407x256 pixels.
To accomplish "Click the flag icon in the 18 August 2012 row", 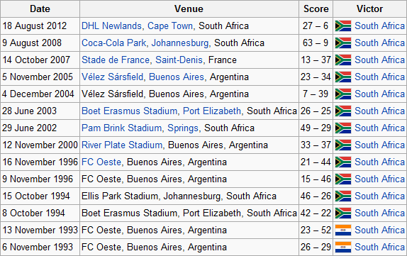I will click(343, 26).
